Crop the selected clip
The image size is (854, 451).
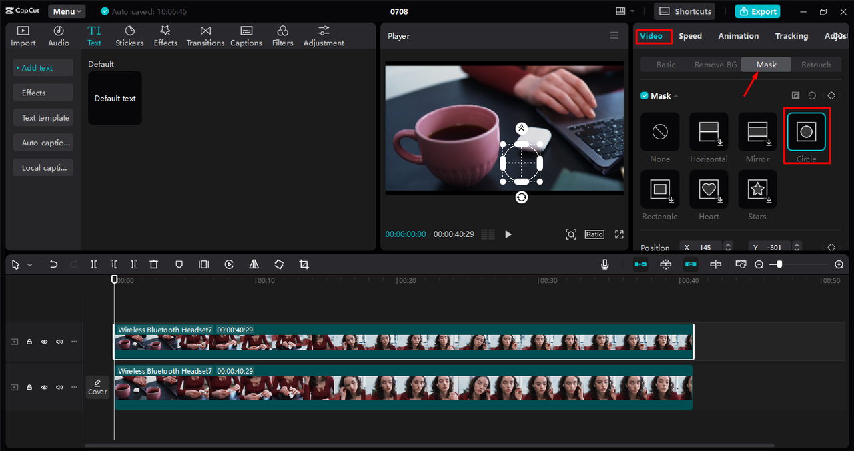pyautogui.click(x=304, y=264)
